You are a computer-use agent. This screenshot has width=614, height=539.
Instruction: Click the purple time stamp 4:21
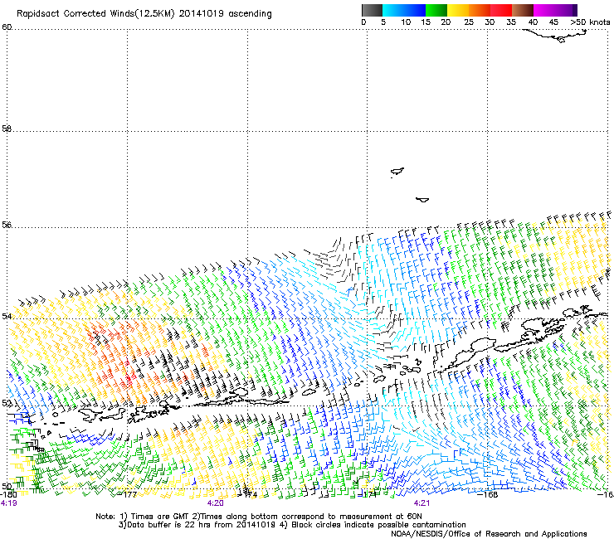point(422,503)
